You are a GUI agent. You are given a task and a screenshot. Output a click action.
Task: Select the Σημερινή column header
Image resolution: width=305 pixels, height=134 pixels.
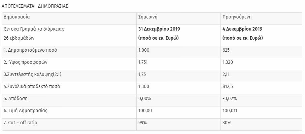click(148, 17)
